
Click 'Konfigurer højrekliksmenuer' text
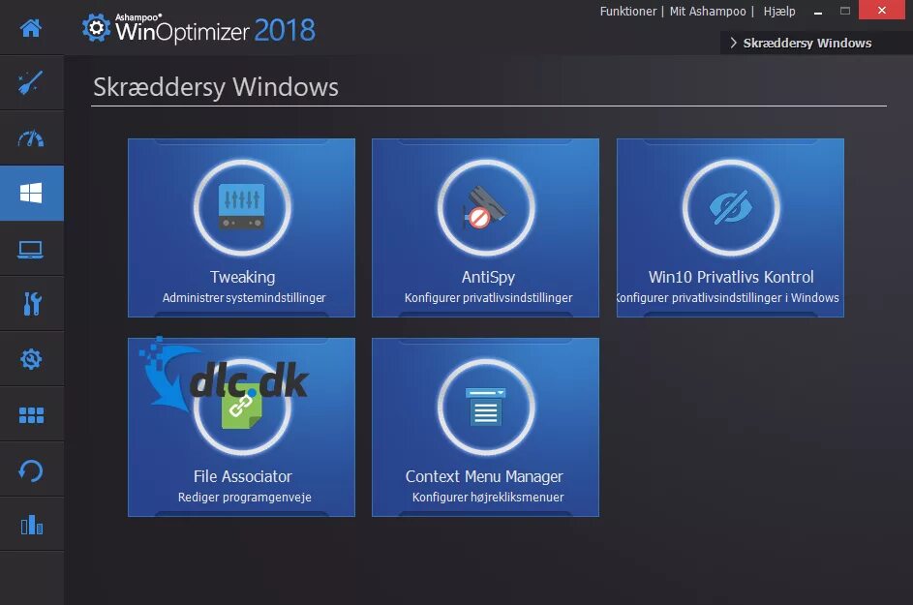click(x=488, y=498)
